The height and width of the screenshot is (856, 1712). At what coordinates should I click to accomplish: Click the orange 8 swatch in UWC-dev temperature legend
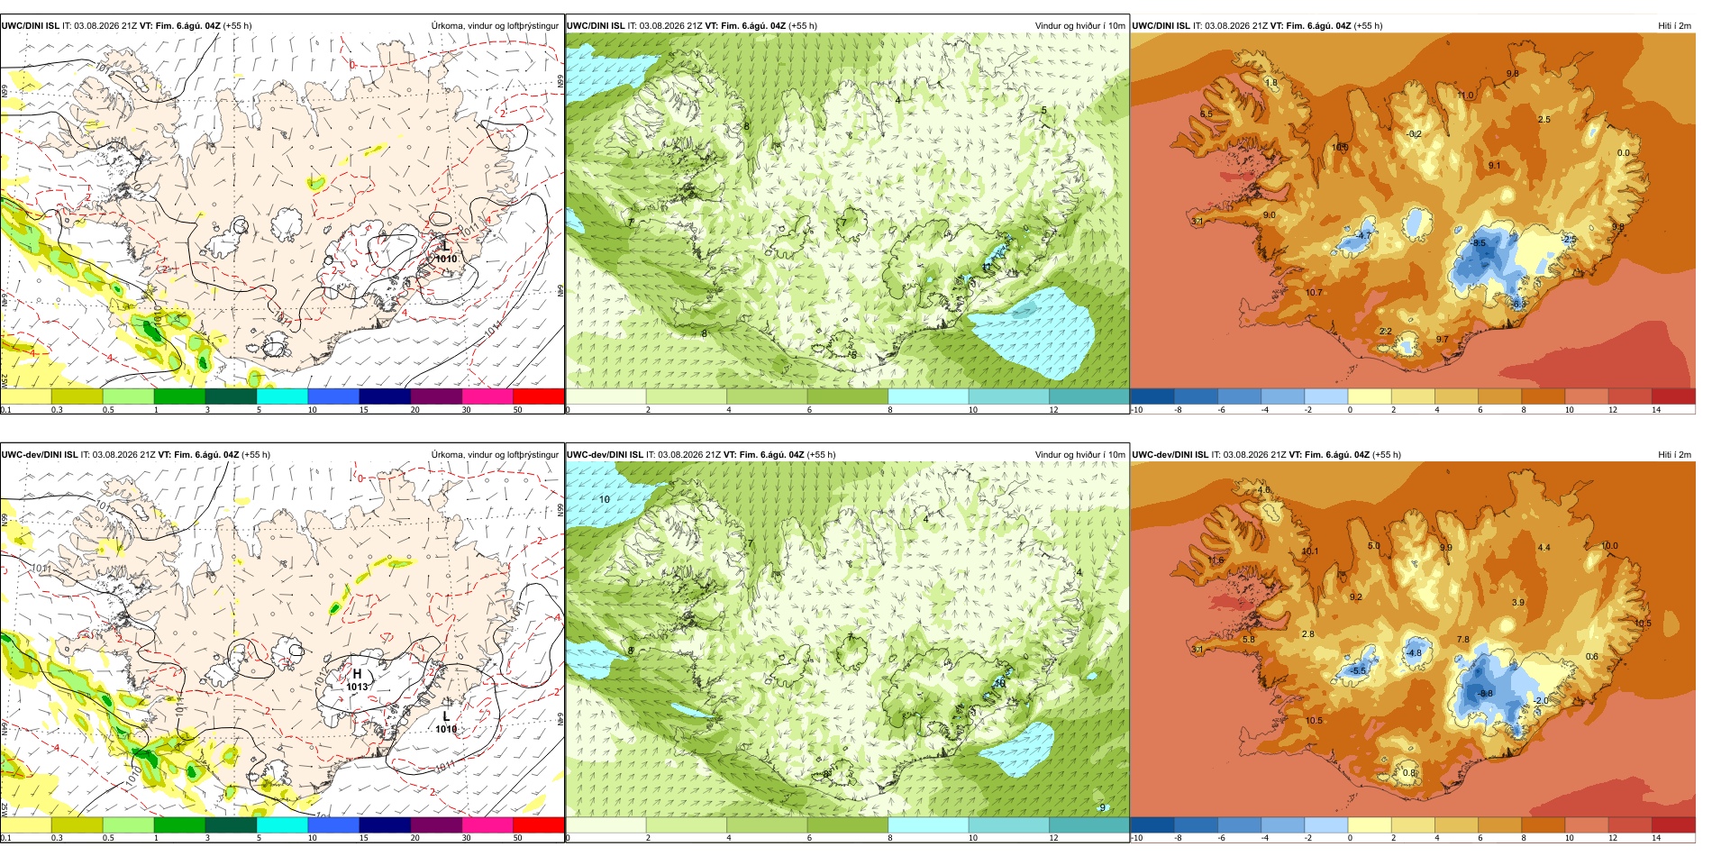click(x=1544, y=824)
